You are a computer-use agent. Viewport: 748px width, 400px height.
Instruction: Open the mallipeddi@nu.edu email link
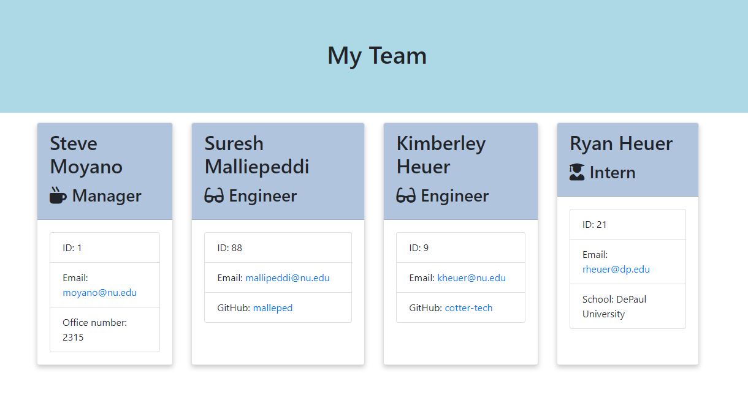click(x=287, y=278)
